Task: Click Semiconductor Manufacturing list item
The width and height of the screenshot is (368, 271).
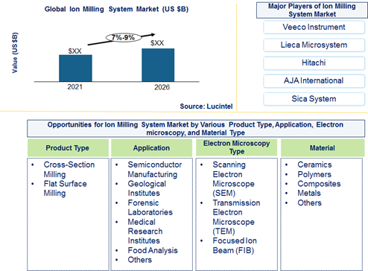Action: click(x=155, y=170)
